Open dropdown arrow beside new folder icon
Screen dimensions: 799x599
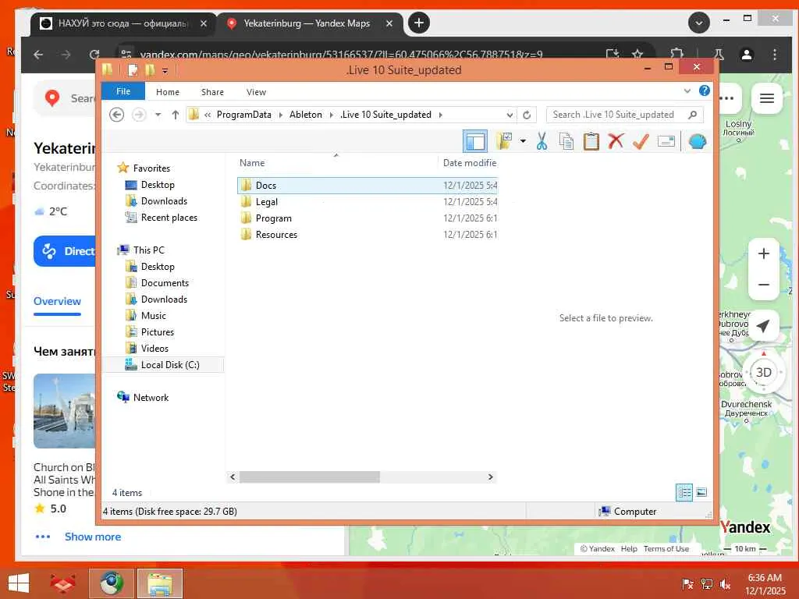pos(523,141)
